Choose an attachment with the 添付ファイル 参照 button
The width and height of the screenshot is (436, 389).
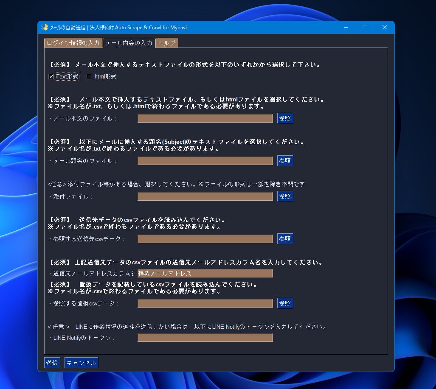click(285, 196)
